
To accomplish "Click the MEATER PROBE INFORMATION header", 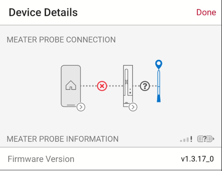I will coord(63,139).
